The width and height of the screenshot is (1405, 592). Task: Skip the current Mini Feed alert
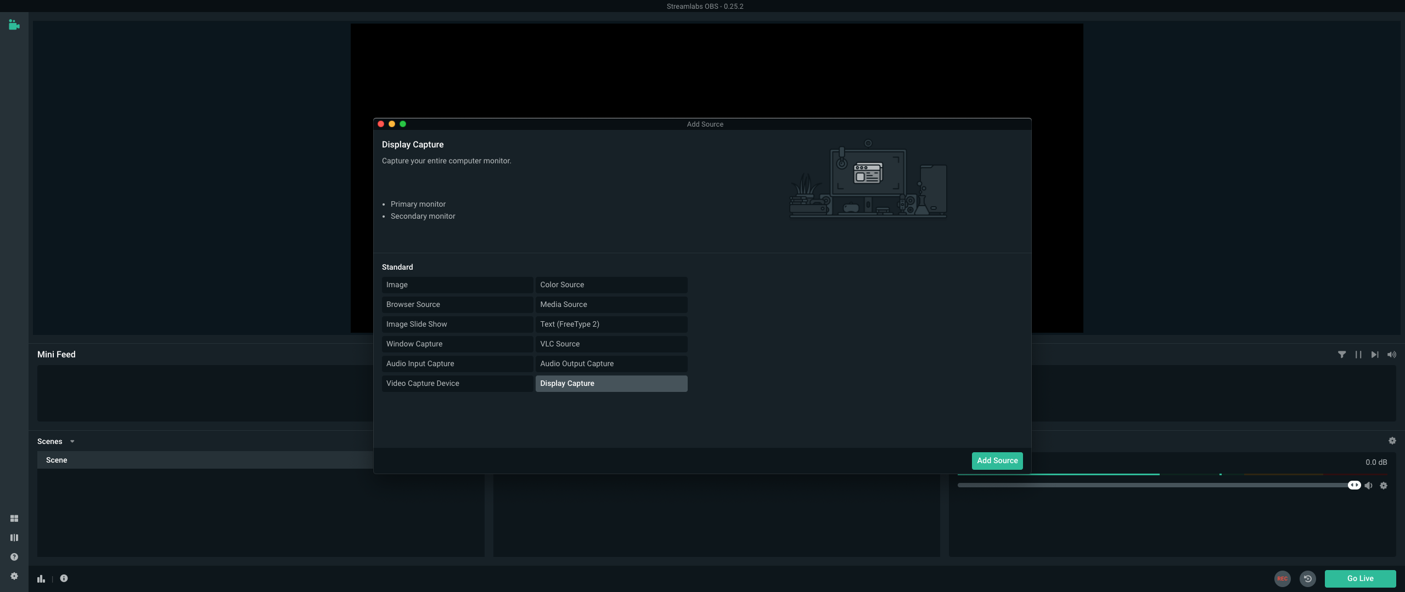tap(1375, 355)
